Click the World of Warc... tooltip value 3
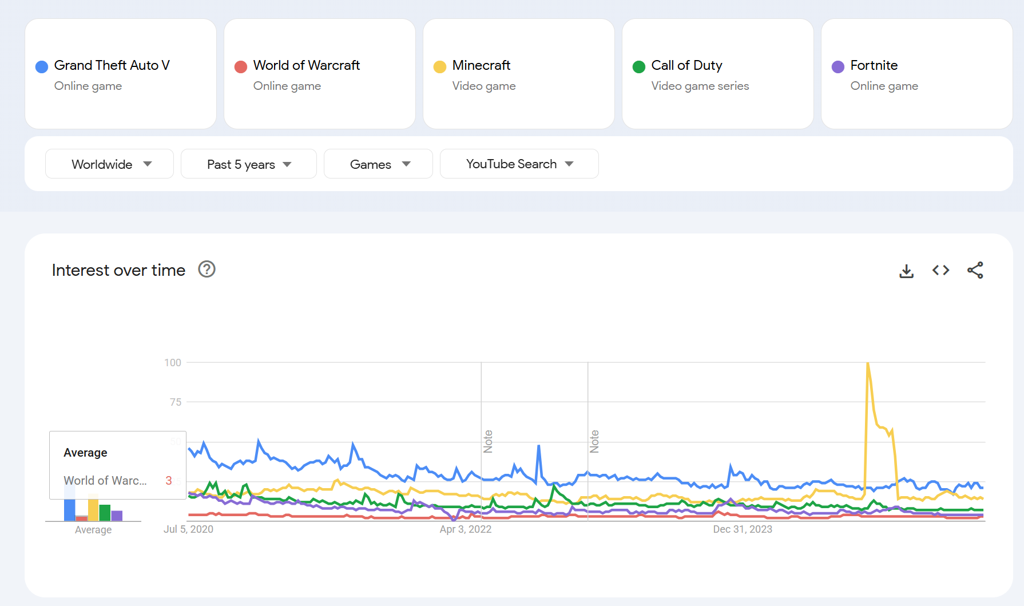This screenshot has width=1024, height=606. pos(169,481)
